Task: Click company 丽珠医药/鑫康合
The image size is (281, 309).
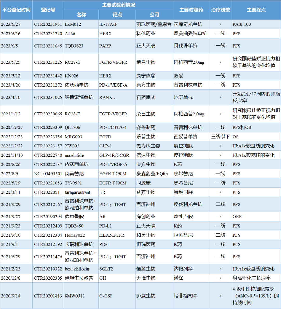Action: click(154, 24)
